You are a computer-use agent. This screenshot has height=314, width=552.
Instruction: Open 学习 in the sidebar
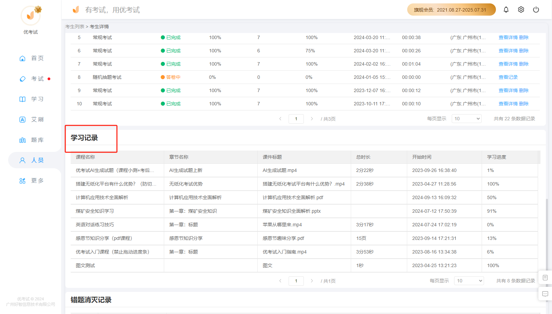(31, 99)
